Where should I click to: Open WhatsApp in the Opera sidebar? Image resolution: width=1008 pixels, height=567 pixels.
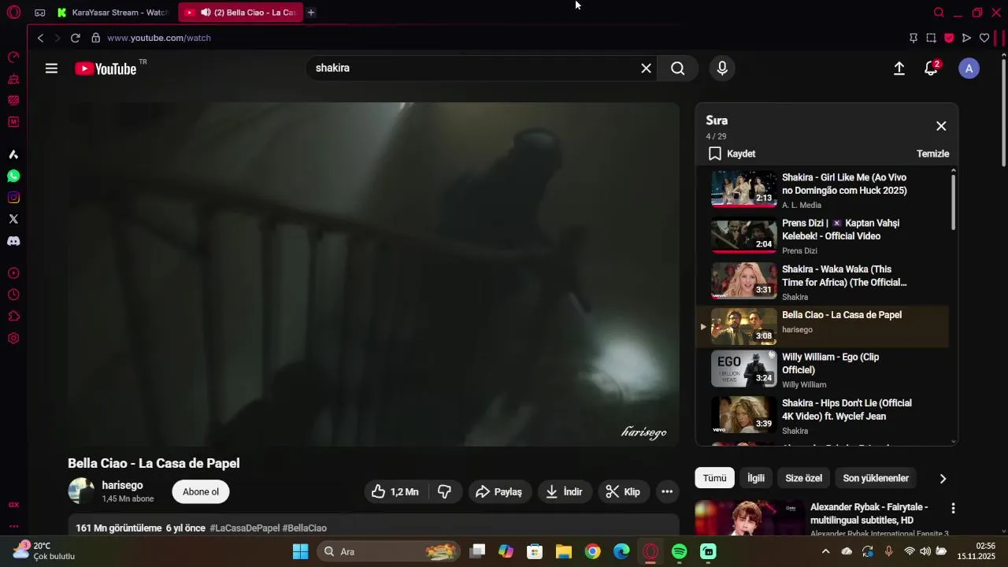click(x=13, y=176)
